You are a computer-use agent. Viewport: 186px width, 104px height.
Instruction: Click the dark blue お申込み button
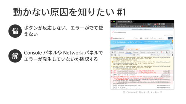[x=170, y=38]
